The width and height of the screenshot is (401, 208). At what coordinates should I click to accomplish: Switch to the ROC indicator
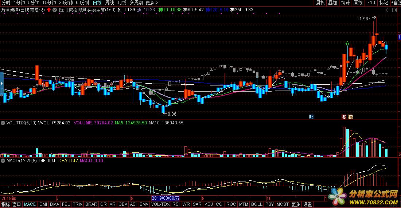pyautogui.click(x=231, y=204)
